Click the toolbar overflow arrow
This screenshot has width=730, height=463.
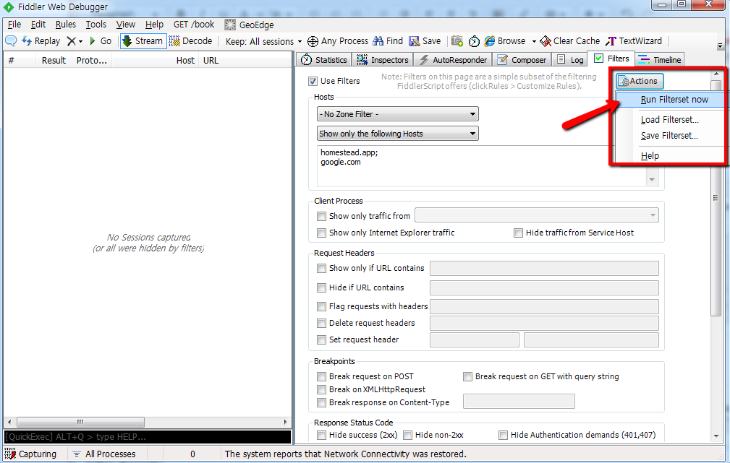pyautogui.click(x=720, y=46)
